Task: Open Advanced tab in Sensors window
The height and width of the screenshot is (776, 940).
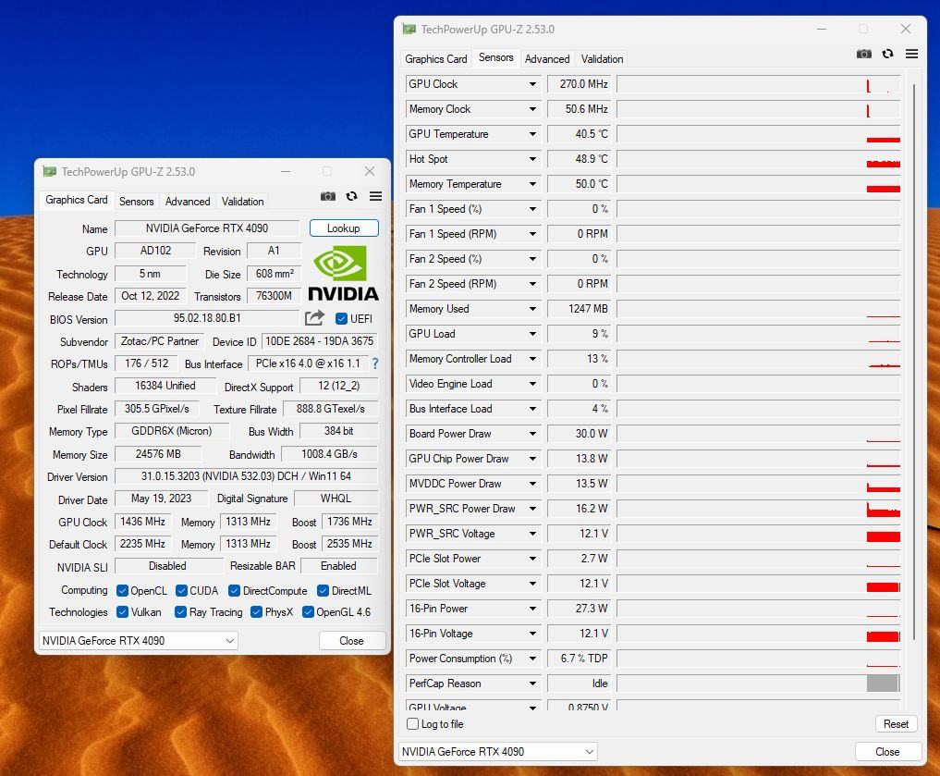Action: click(547, 59)
